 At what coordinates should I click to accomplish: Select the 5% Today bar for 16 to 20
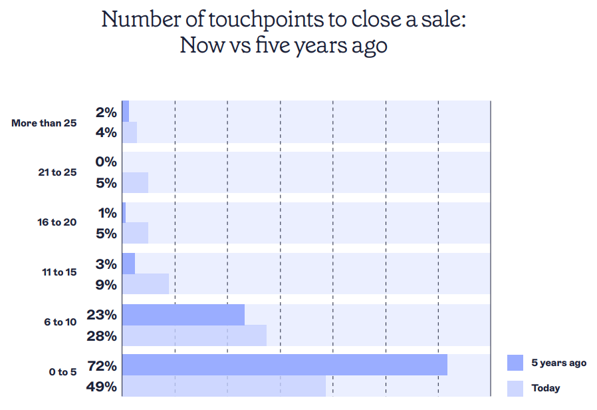point(135,233)
